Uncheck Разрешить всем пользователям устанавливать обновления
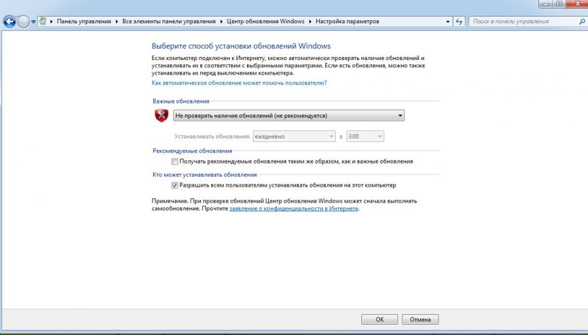This screenshot has width=588, height=335. click(x=175, y=185)
